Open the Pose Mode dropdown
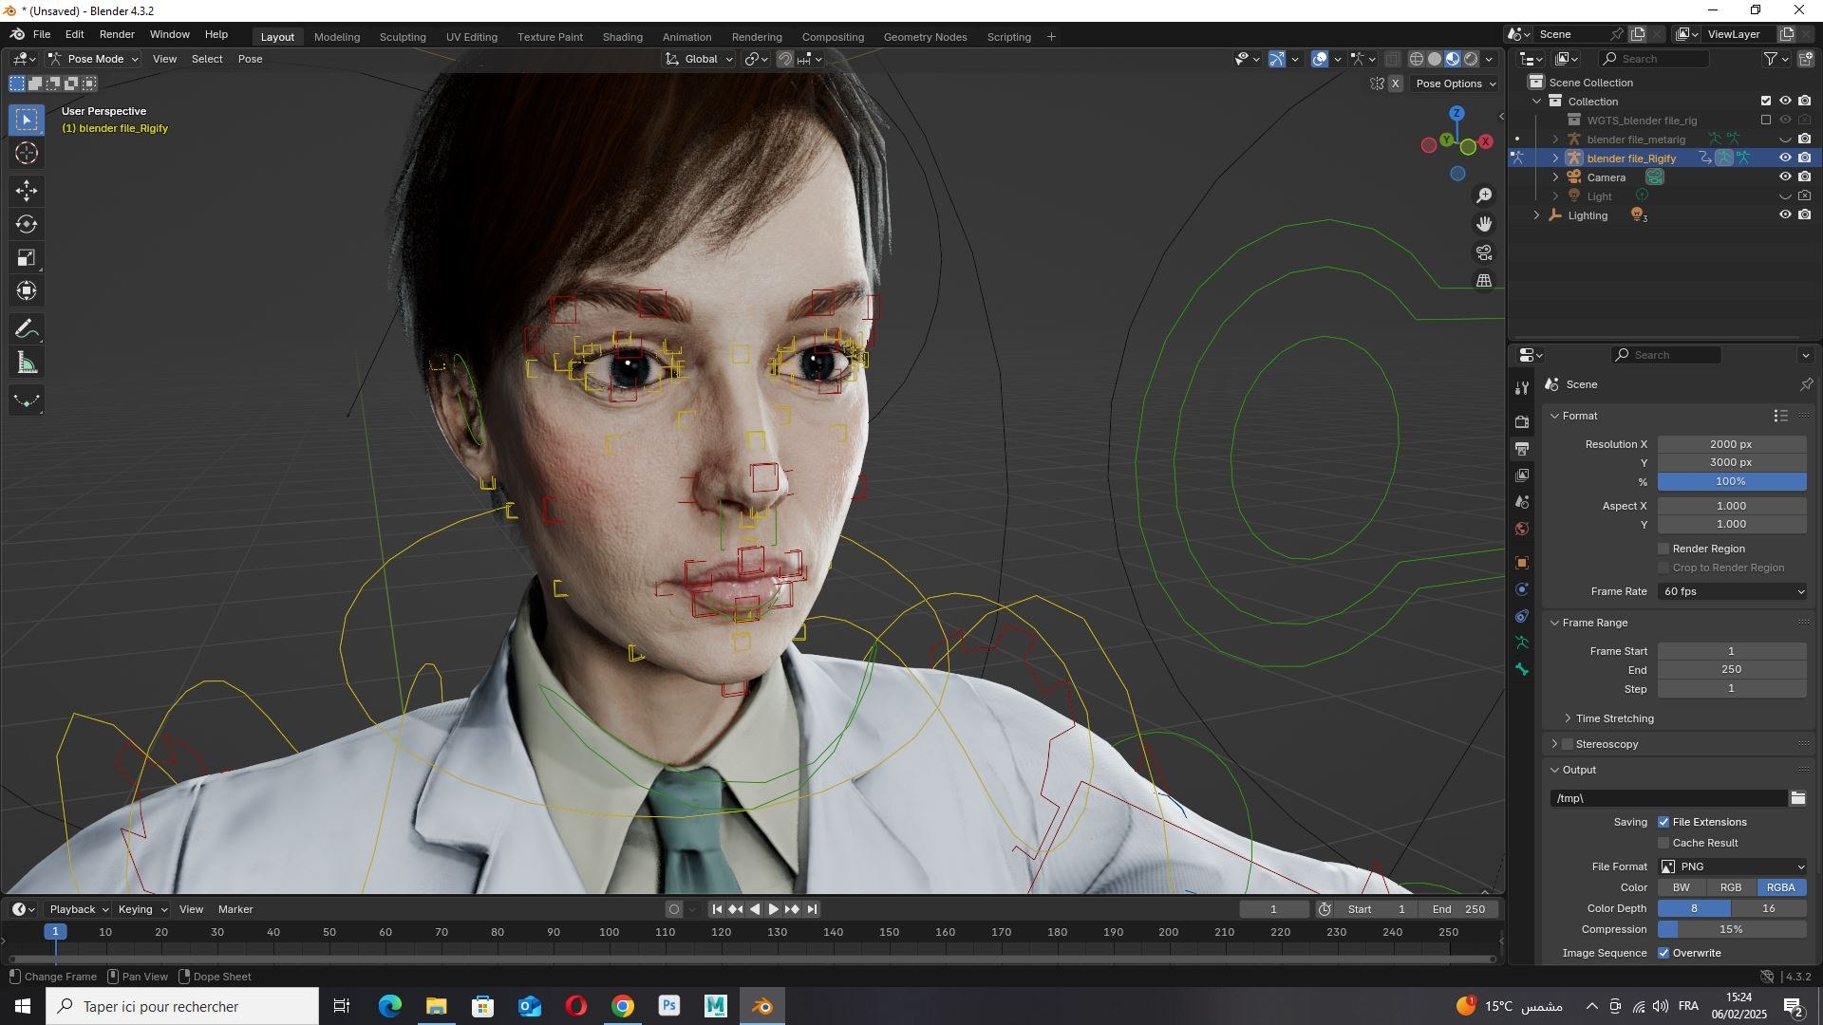1823x1025 pixels. coord(94,59)
